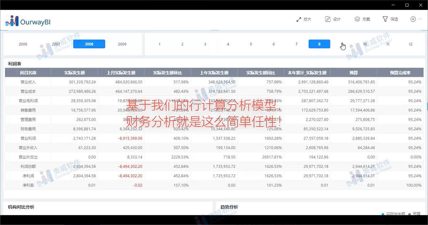Click value 2,991,128,860.40
This screenshot has height=225, width=428.
[314, 82]
